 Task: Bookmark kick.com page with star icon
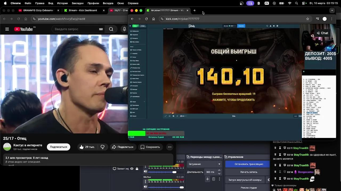click(x=307, y=19)
